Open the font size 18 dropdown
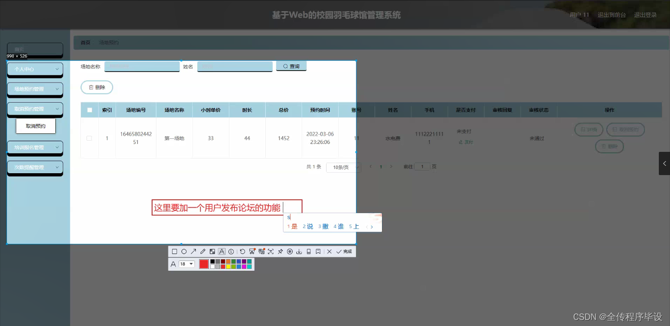Screen dimensions: 670x326 pos(186,263)
